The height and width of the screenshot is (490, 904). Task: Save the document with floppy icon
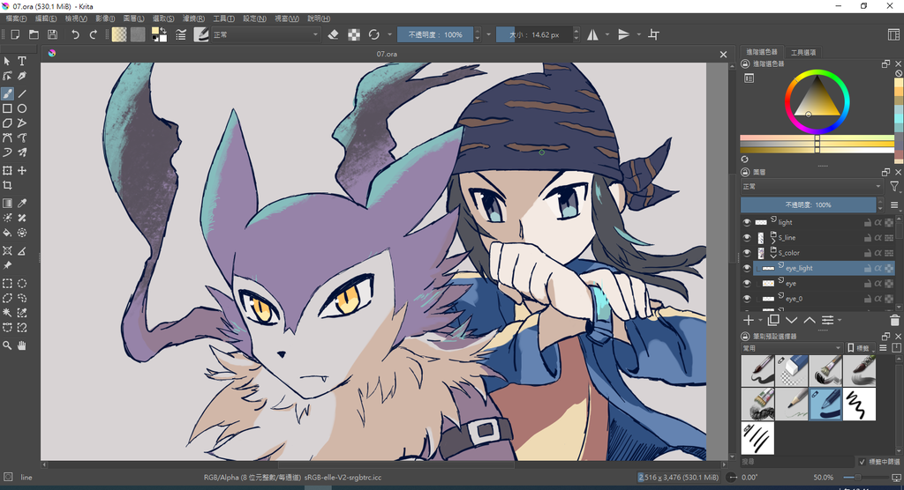(52, 34)
